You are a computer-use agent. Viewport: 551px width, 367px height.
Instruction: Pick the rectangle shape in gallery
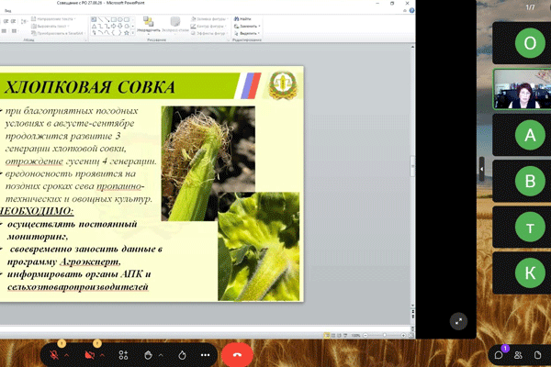[114, 19]
